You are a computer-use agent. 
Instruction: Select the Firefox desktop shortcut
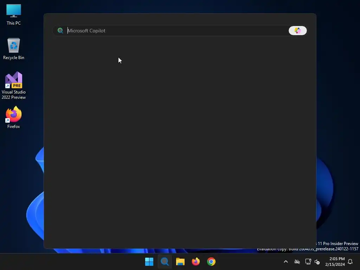tap(14, 117)
